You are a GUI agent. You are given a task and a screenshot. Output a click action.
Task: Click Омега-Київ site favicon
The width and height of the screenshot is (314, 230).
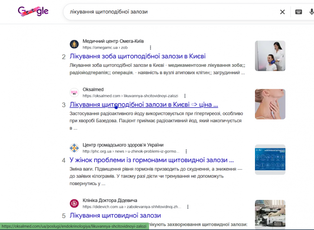74,44
